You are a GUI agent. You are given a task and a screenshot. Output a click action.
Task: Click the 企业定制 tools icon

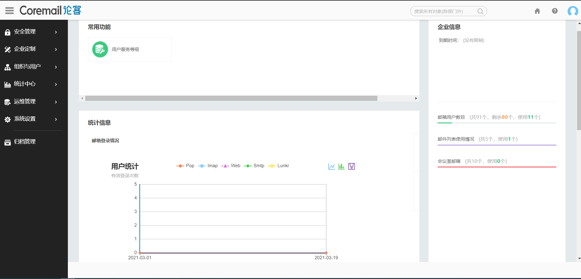(8, 49)
